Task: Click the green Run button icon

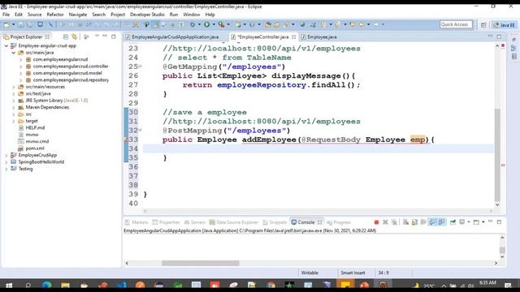Action: click(207, 24)
